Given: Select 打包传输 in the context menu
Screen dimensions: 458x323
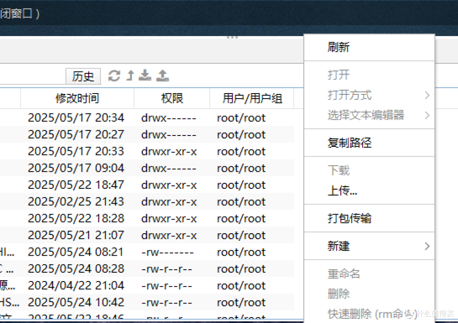Looking at the screenshot, I should coord(369,218).
